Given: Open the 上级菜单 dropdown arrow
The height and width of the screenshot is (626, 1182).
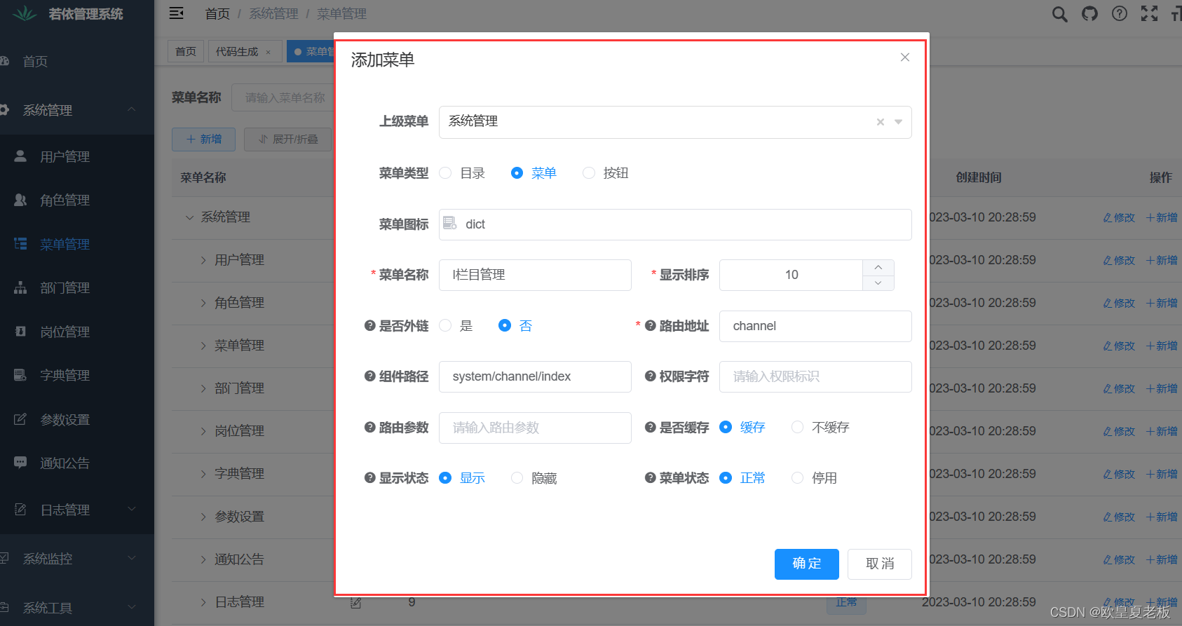Looking at the screenshot, I should [x=898, y=122].
